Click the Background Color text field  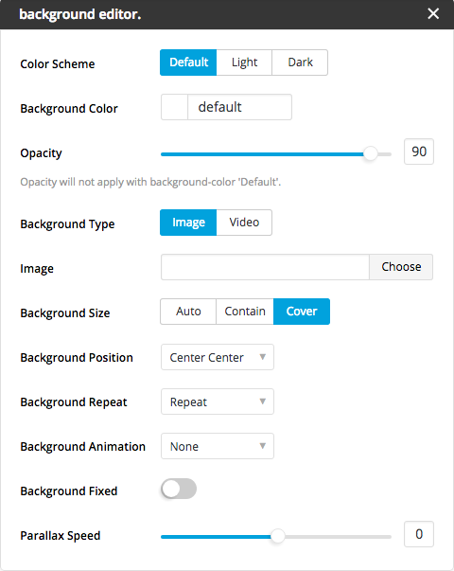[239, 107]
